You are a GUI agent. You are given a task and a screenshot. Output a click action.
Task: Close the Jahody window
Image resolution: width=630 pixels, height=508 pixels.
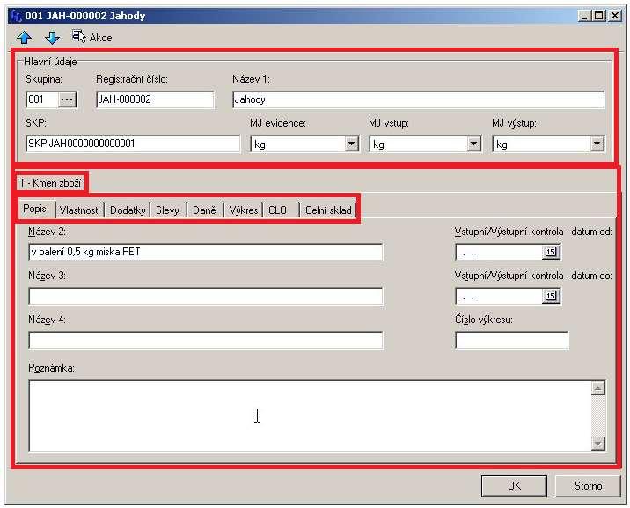(615, 16)
